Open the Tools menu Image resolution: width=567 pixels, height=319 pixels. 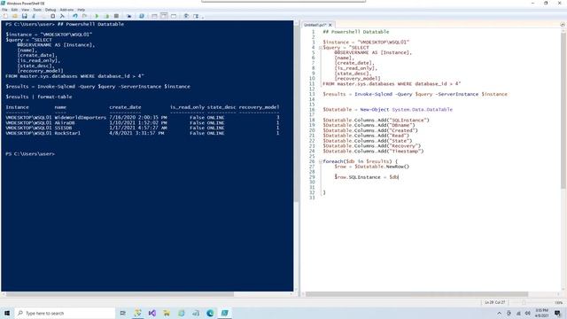(37, 10)
